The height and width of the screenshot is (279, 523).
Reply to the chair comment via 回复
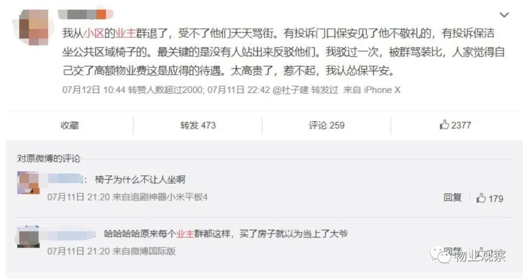453,198
